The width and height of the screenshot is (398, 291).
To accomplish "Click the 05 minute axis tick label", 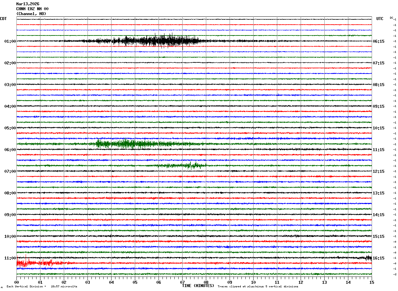I will click(135, 282).
